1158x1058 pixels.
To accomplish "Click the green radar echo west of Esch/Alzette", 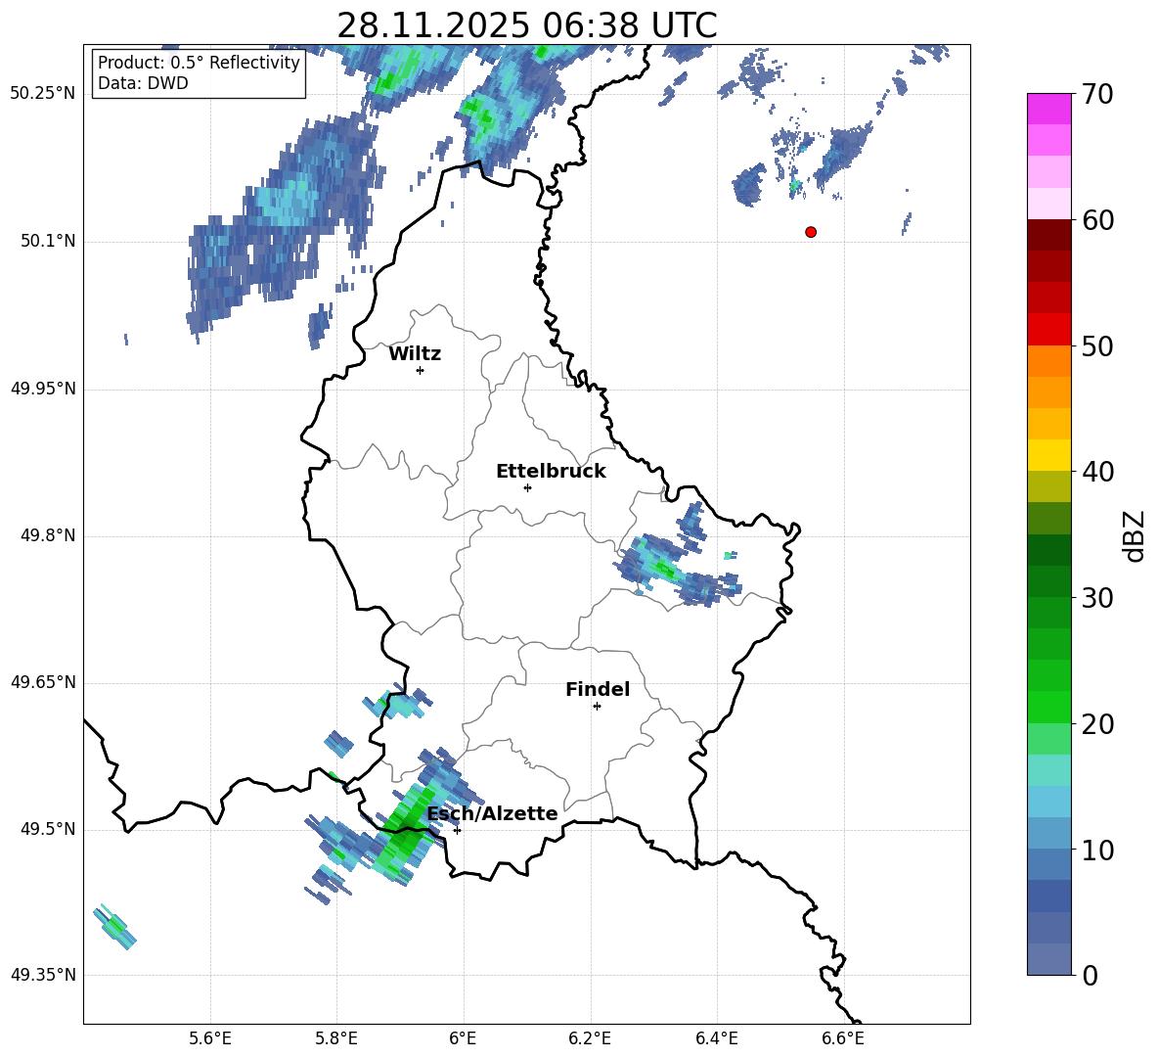I will [405, 831].
